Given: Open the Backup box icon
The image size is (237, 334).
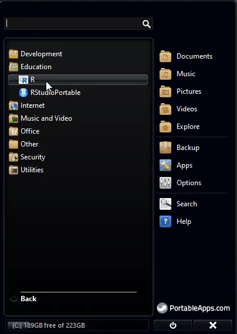Looking at the screenshot, I should (165, 148).
